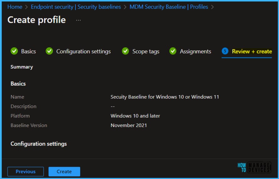Open MDM Security Baseline | Profiles breadcrumb
The image size is (279, 179).
pos(169,7)
